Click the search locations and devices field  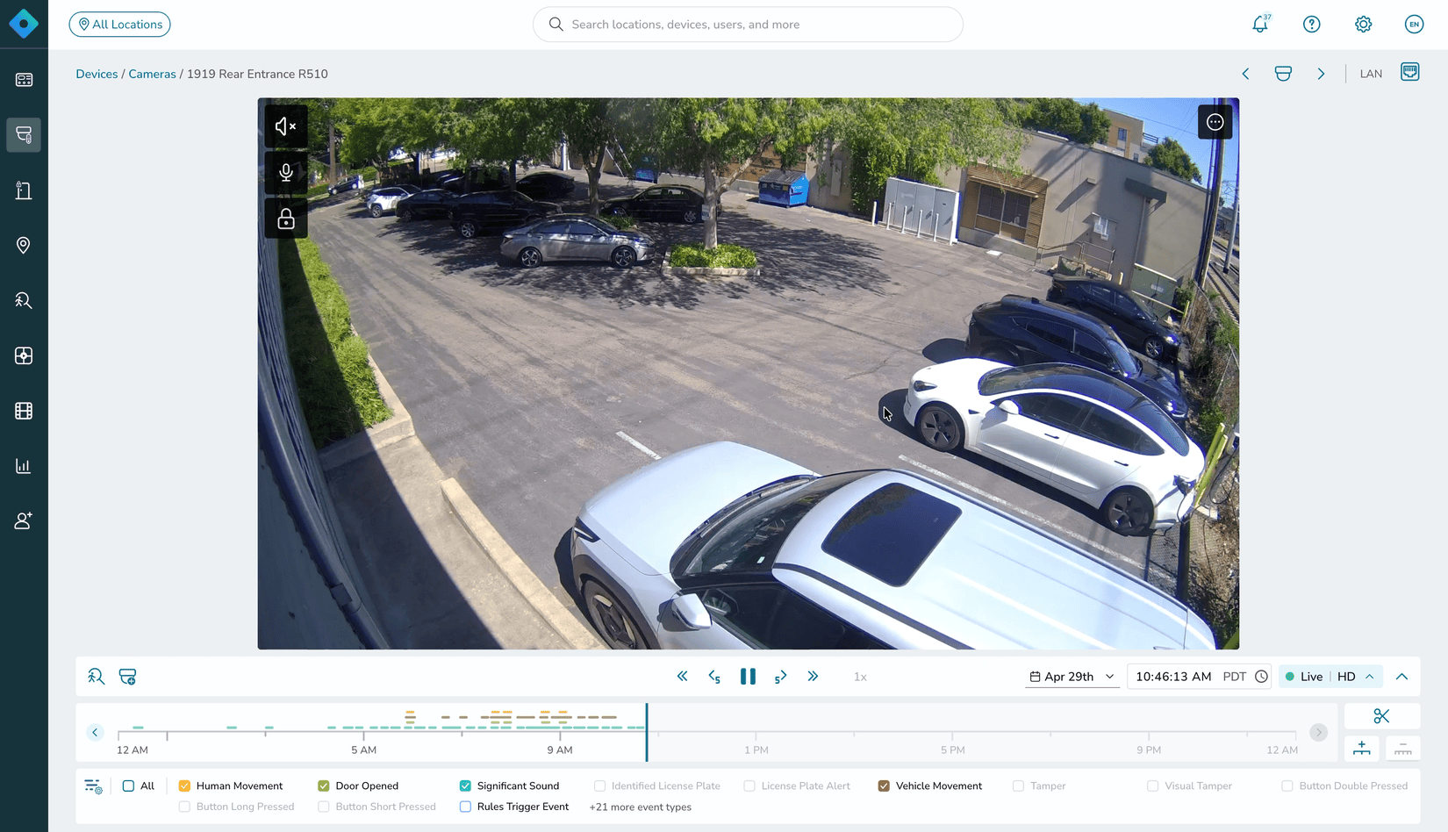(748, 25)
